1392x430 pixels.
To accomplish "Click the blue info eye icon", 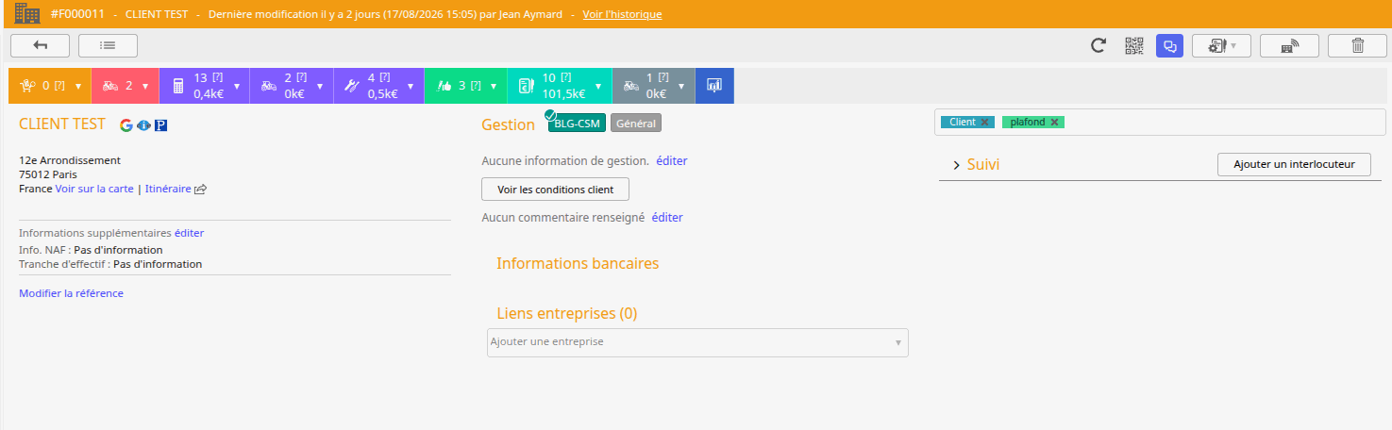I will 143,124.
